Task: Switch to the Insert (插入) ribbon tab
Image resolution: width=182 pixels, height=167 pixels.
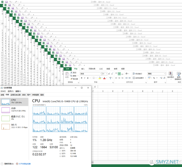Action: tap(83, 69)
